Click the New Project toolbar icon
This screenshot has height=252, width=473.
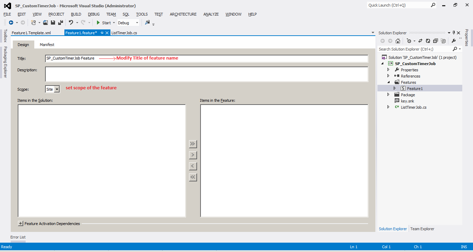point(33,23)
